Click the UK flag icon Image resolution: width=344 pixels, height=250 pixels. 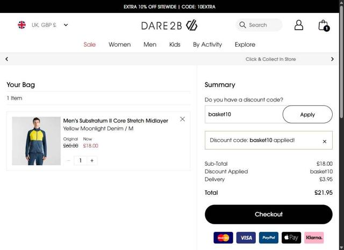pyautogui.click(x=21, y=25)
